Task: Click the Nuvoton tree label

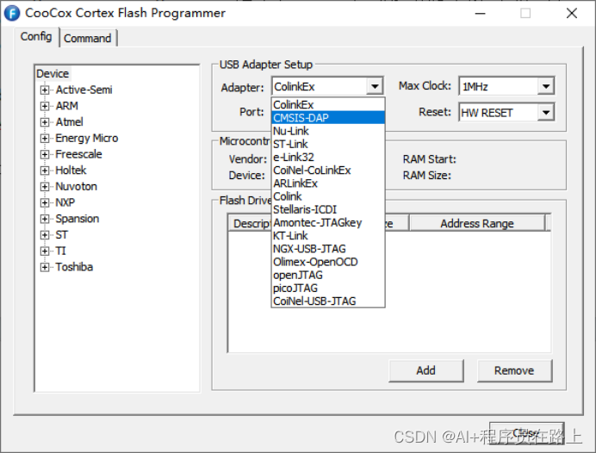Action: (77, 187)
